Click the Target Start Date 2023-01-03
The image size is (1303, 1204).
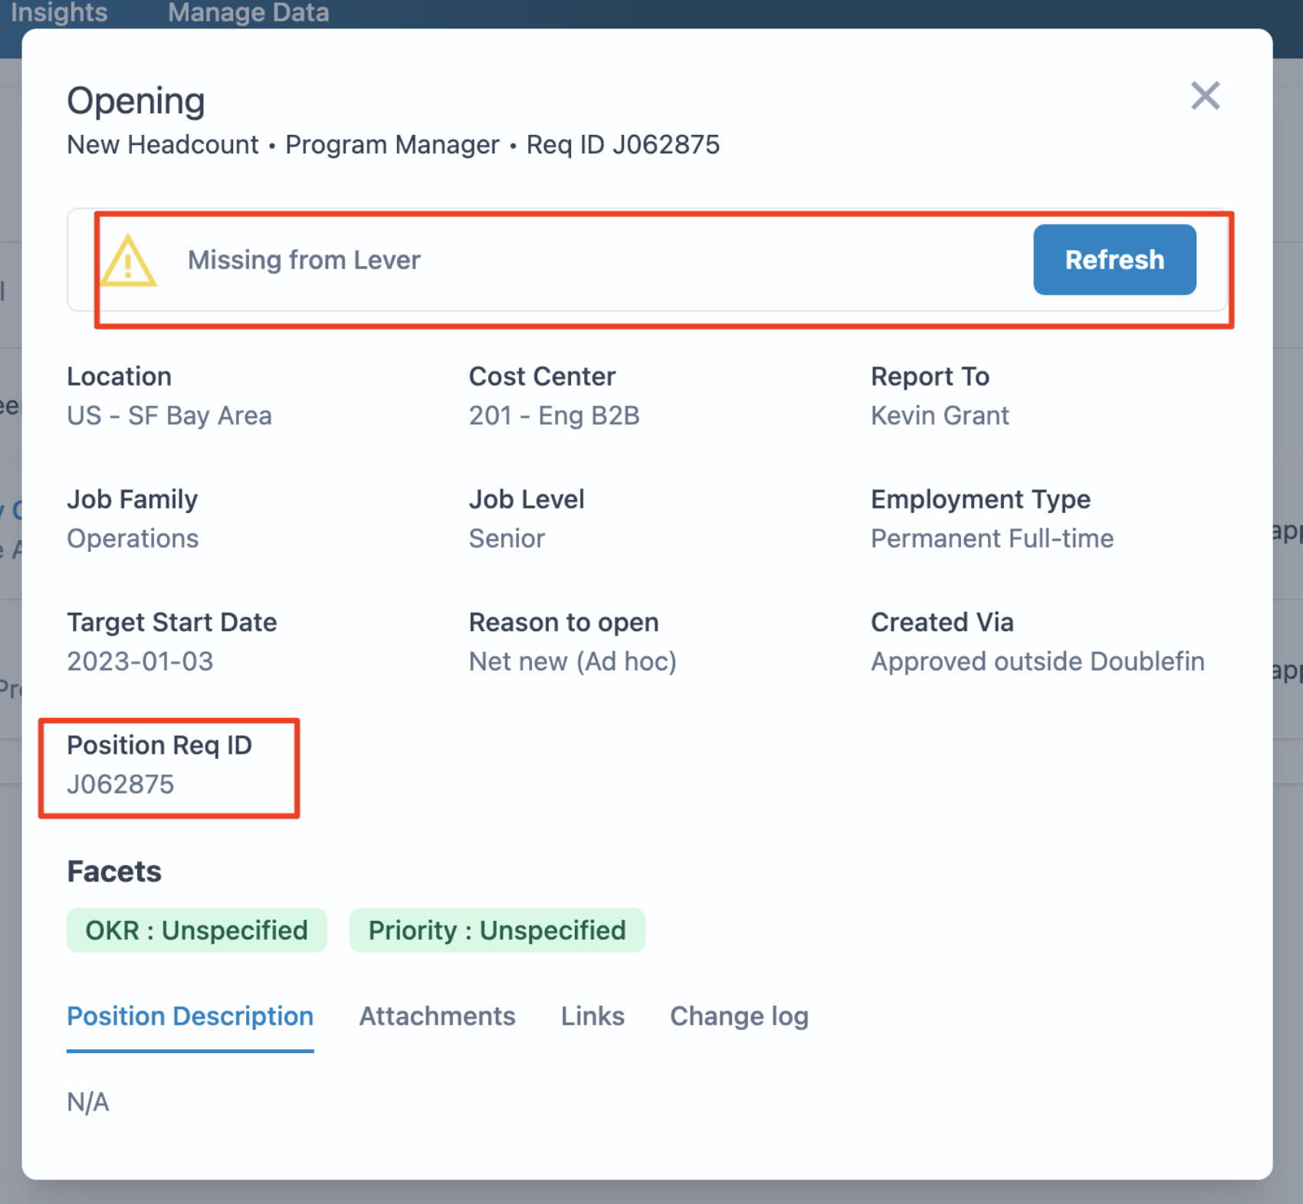141,661
